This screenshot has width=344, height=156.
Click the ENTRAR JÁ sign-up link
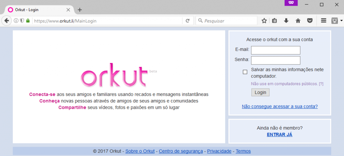click(279, 135)
